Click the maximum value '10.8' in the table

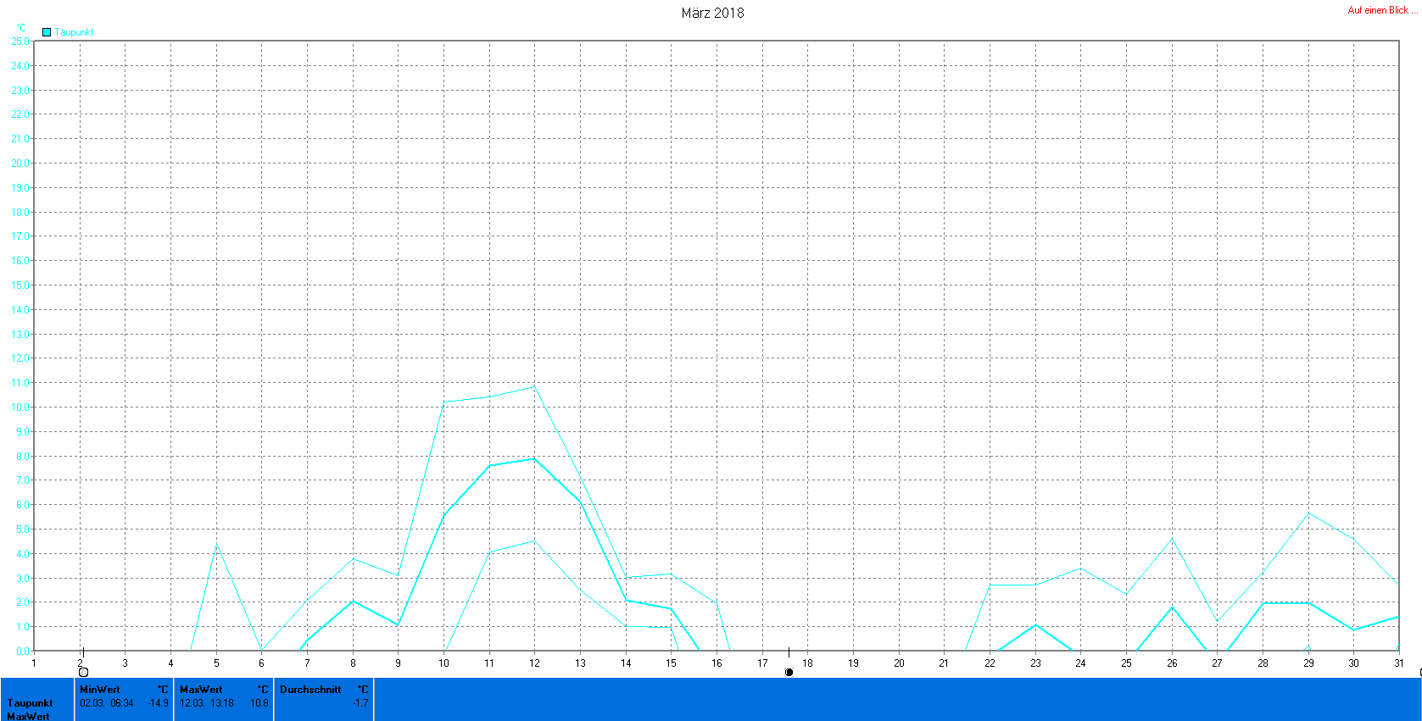[259, 703]
